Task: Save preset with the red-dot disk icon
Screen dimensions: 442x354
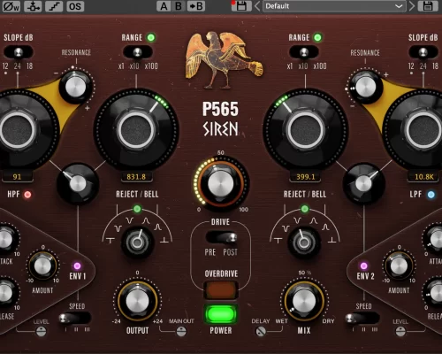Action: (x=240, y=6)
